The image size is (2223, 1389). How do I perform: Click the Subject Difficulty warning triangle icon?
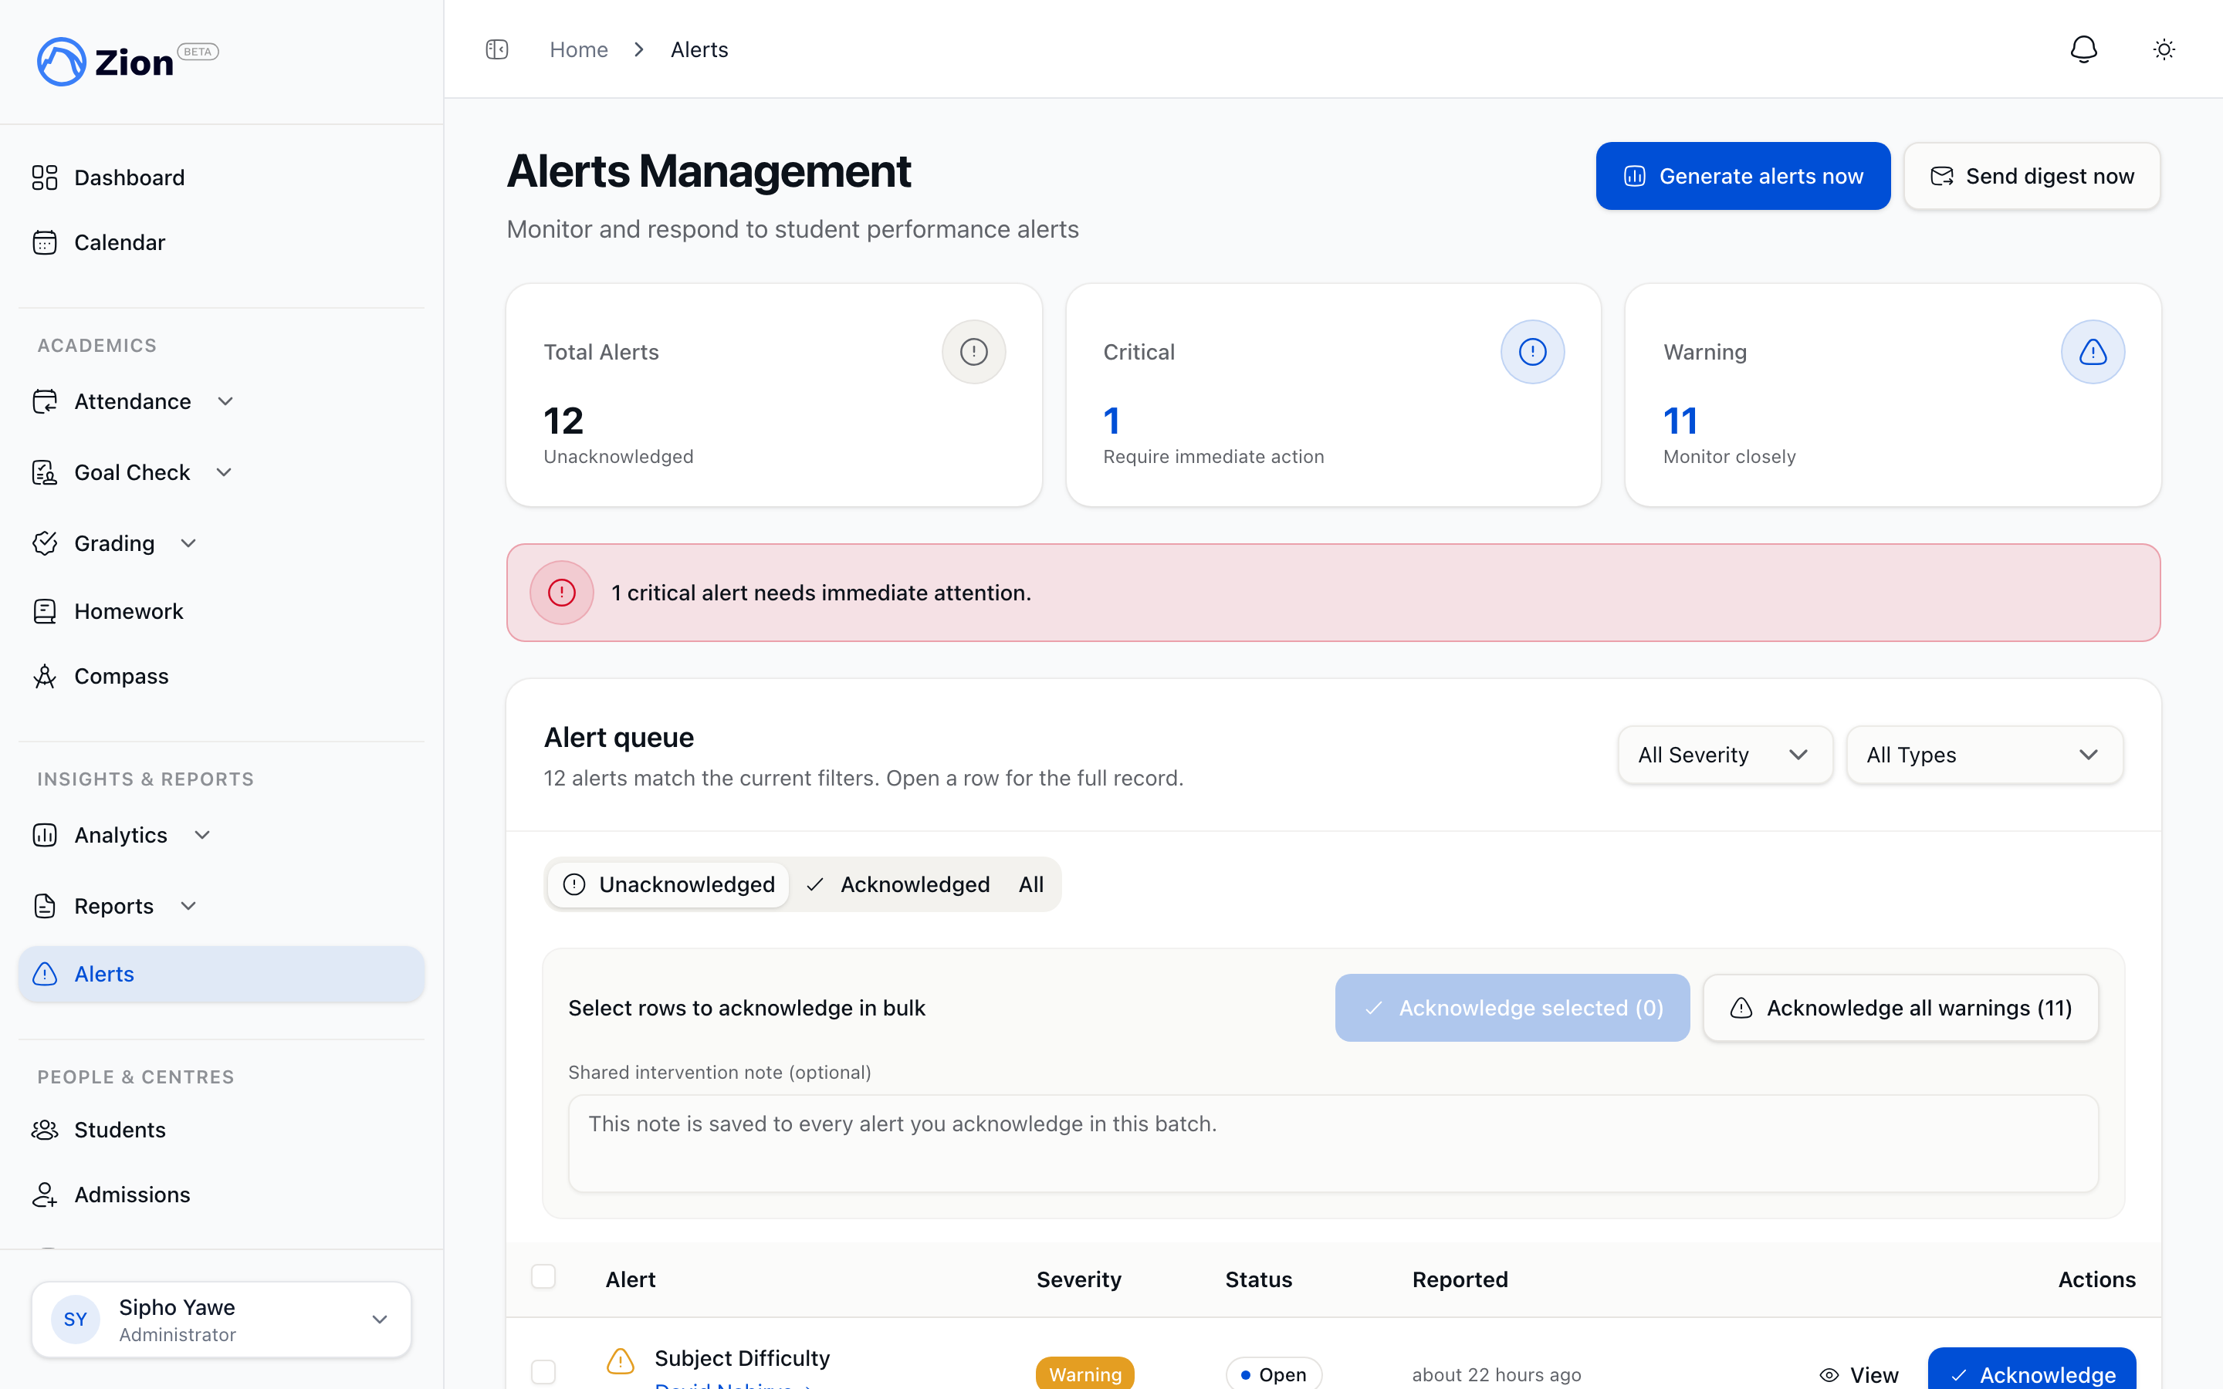pyautogui.click(x=620, y=1360)
